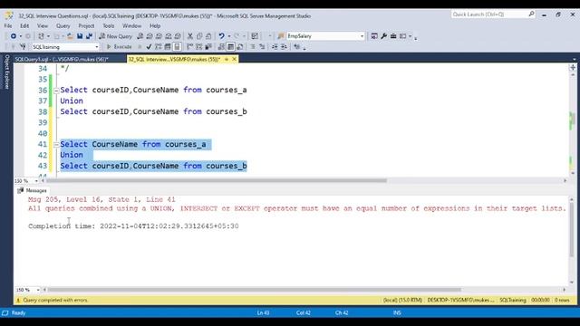This screenshot has width=580, height=326.
Task: Click the Find in Files icon
Action: pyautogui.click(x=281, y=36)
